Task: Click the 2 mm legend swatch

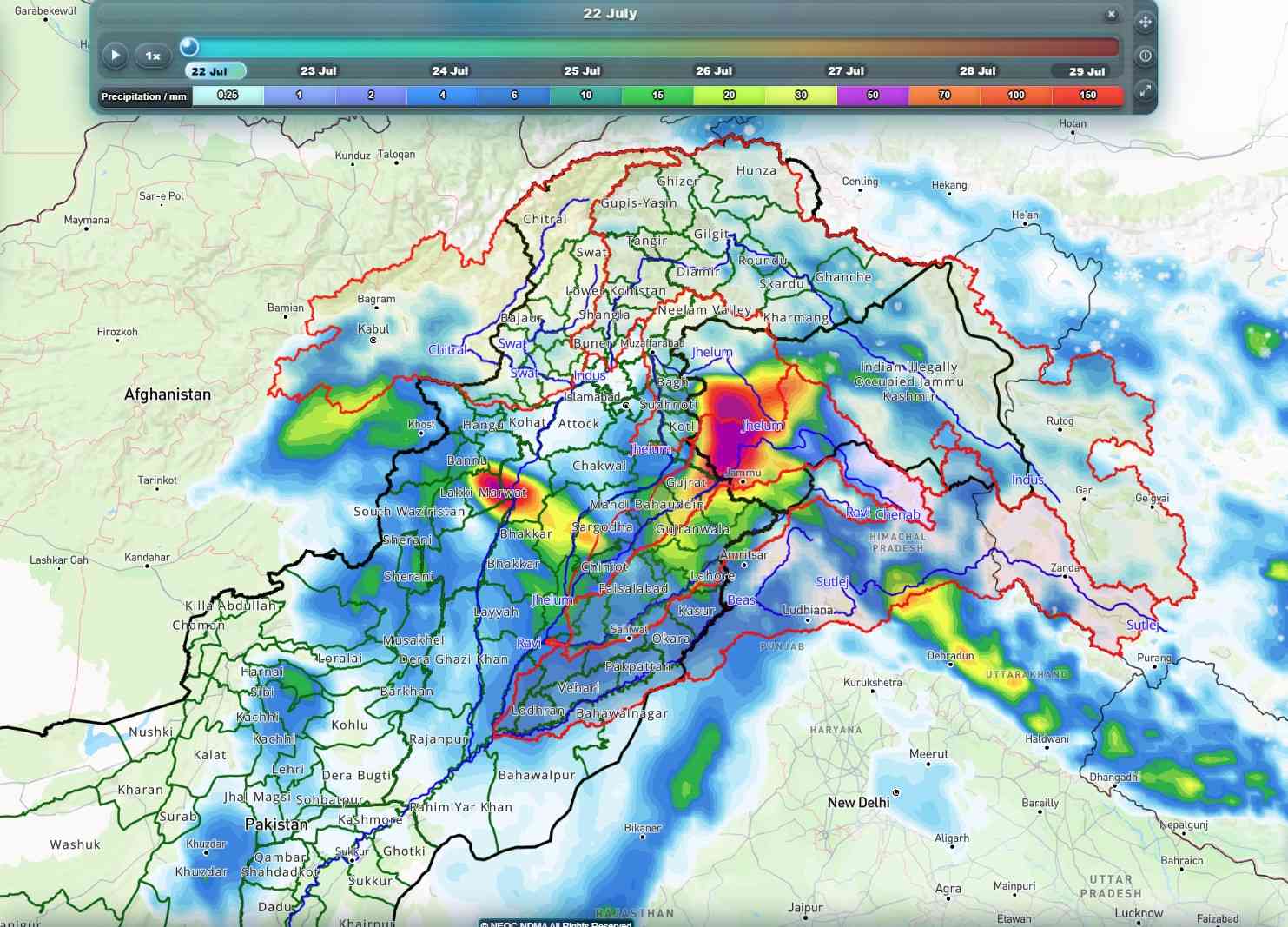Action: point(371,96)
